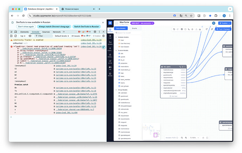
Task: Click the Ask community help link
Action: click(x=147, y=23)
